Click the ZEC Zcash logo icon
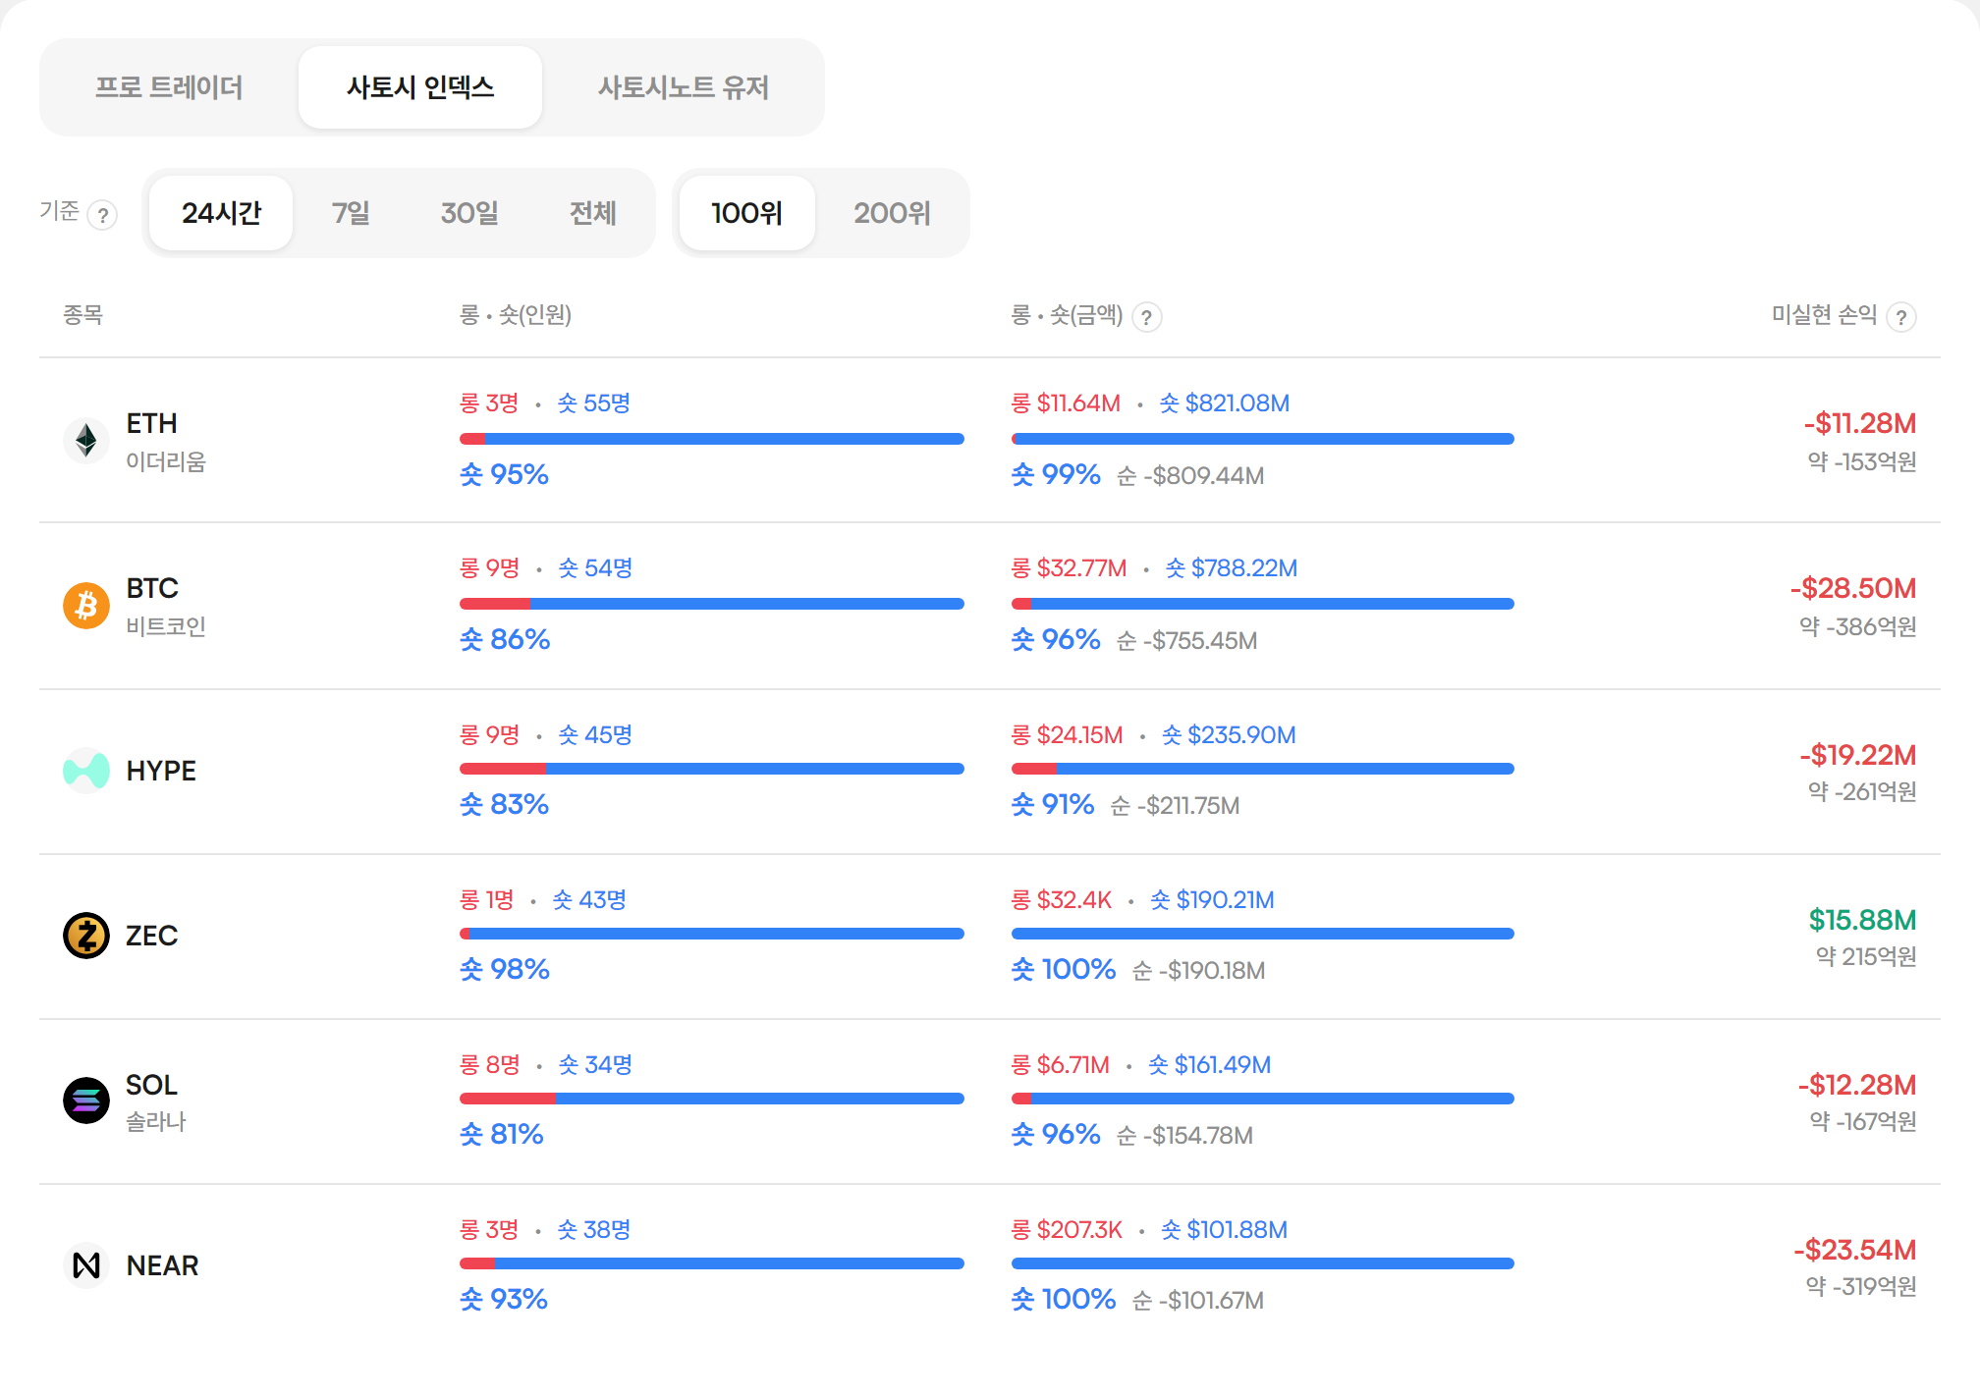Screen dimensions: 1980x1396 tap(86, 936)
